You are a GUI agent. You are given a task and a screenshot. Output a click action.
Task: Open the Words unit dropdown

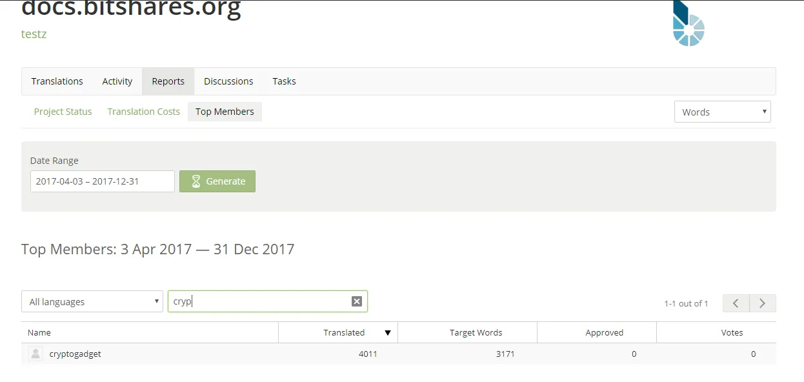tap(723, 112)
